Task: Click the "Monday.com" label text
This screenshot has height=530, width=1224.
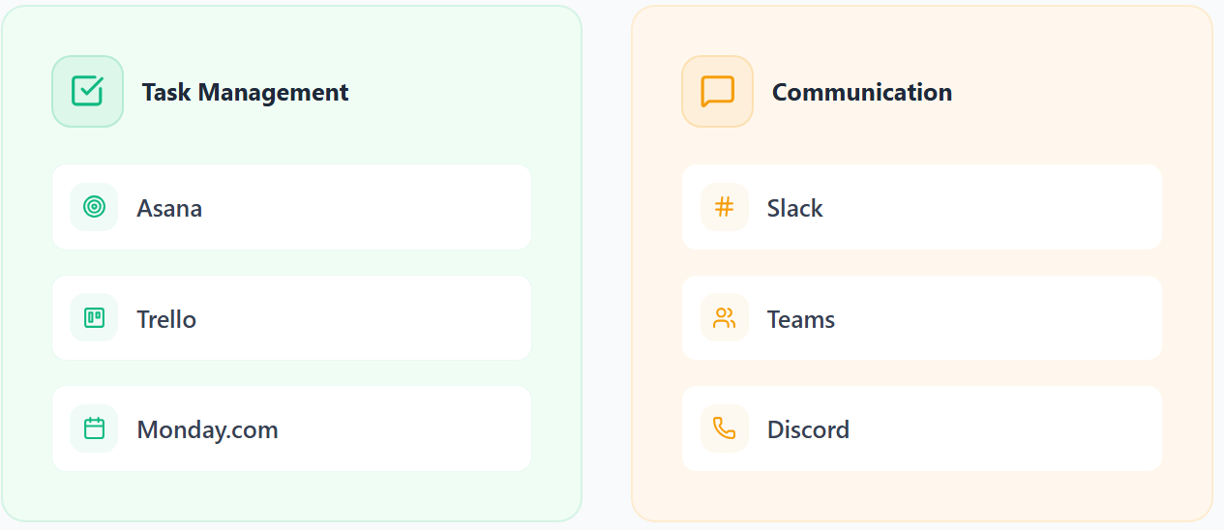Action: 207,430
